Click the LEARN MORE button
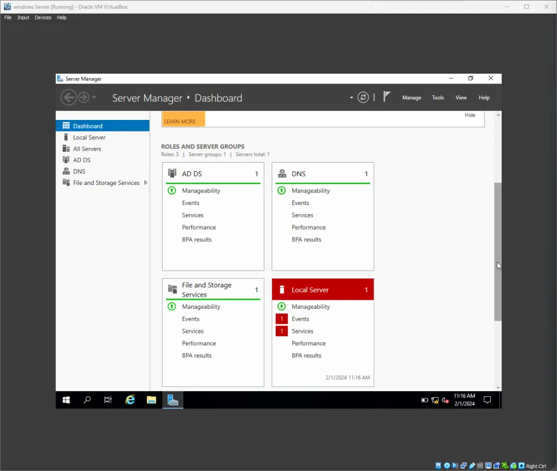This screenshot has width=557, height=471. pos(183,119)
